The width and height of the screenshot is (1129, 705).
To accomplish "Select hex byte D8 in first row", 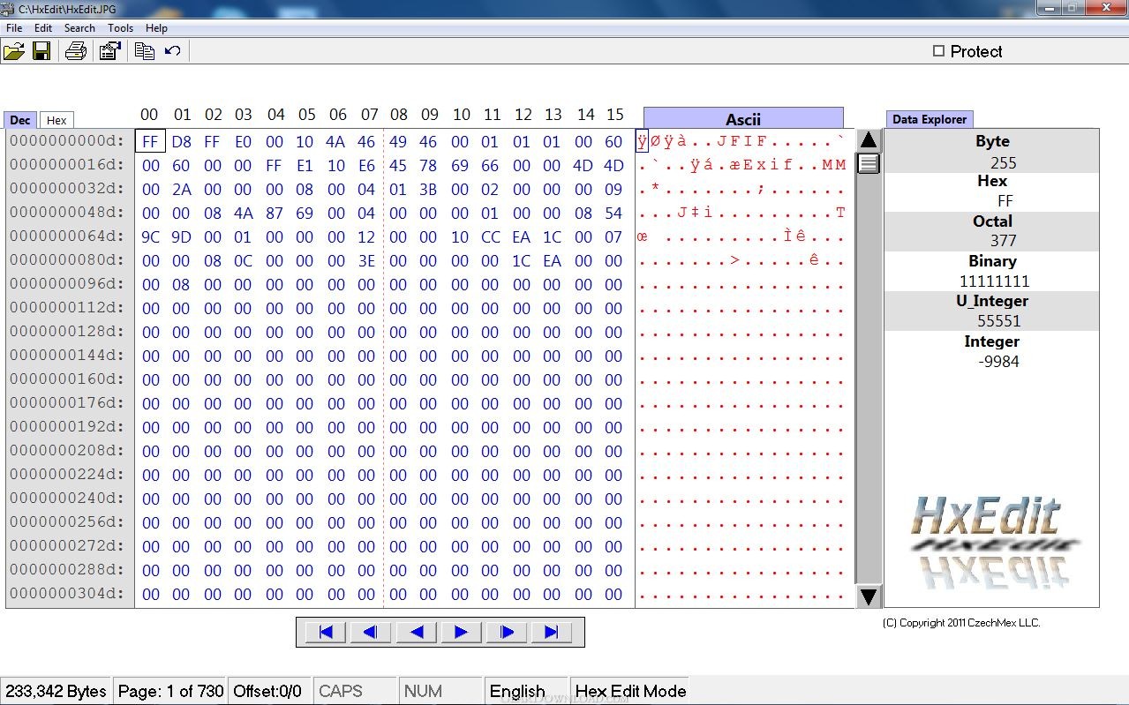I will pos(182,142).
